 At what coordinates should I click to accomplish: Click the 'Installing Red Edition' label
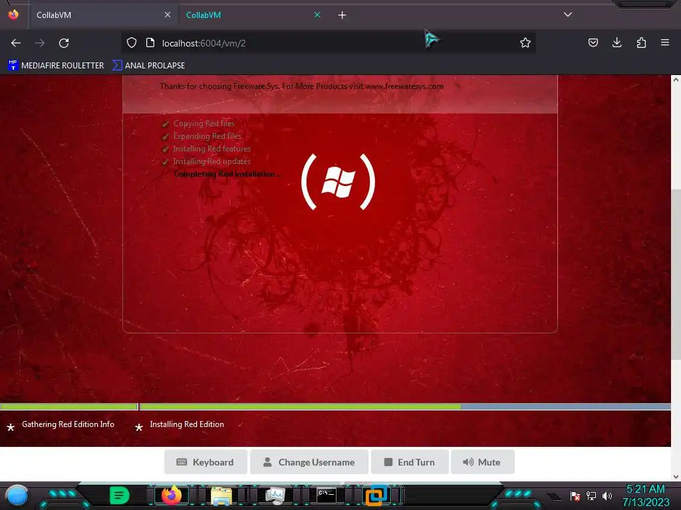coord(187,424)
